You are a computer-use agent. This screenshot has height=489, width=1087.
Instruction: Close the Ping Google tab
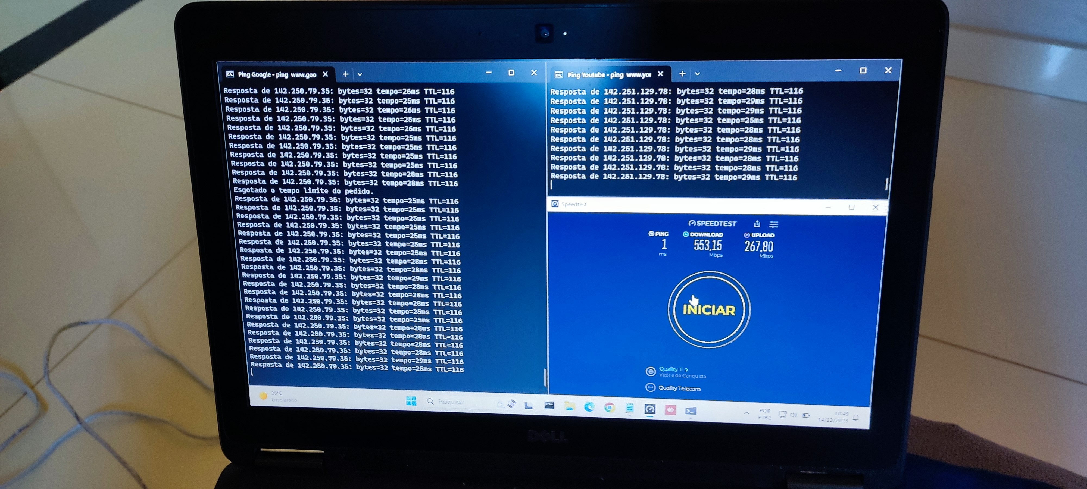click(325, 74)
